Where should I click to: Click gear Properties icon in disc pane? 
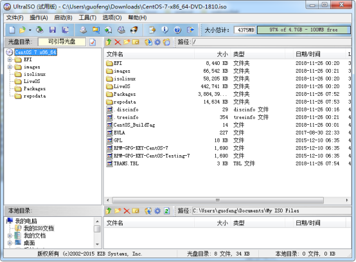(157, 42)
